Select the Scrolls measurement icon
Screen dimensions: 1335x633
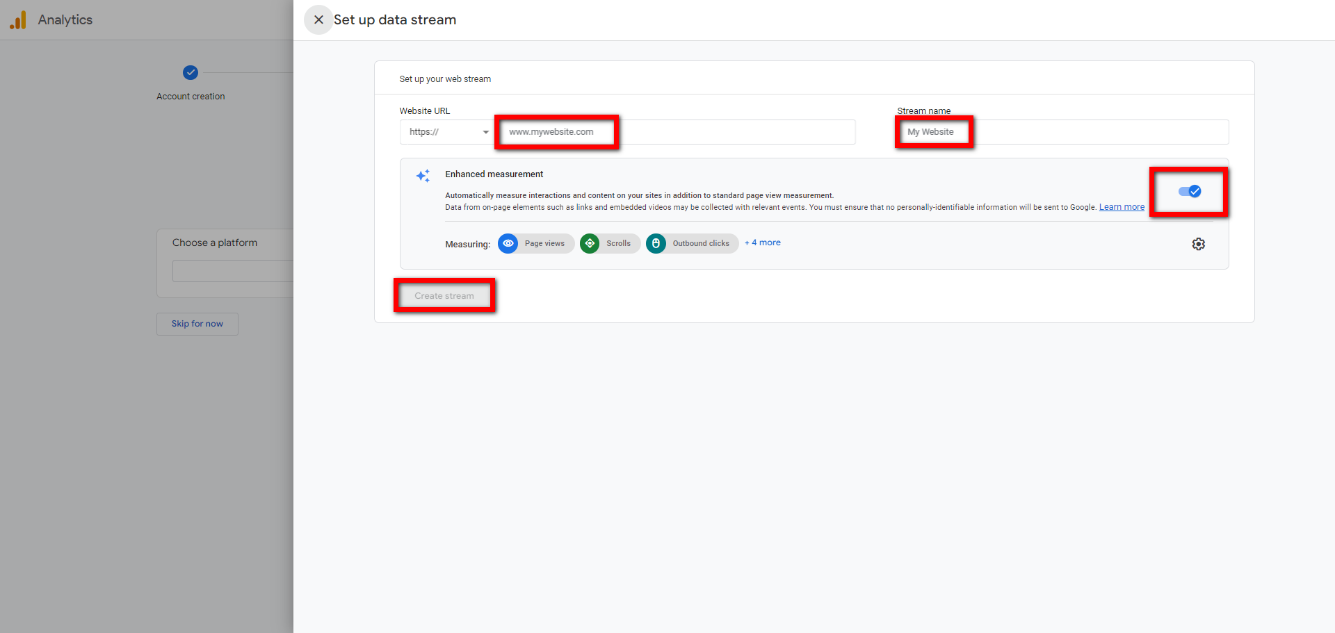590,243
